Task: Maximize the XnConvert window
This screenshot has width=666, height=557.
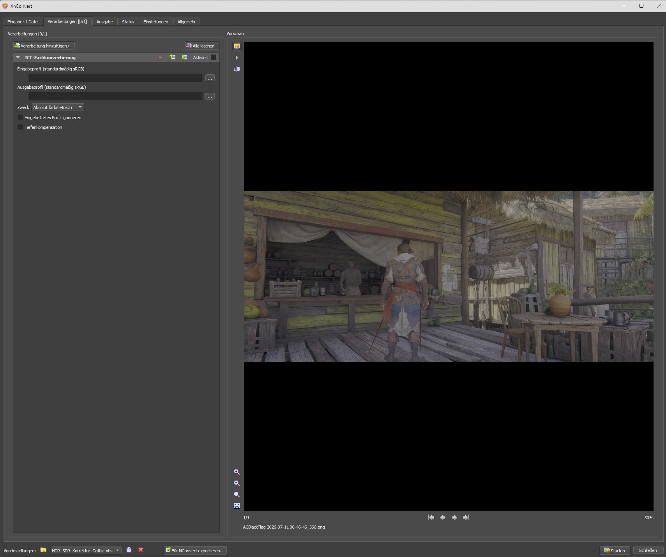Action: coord(641,6)
